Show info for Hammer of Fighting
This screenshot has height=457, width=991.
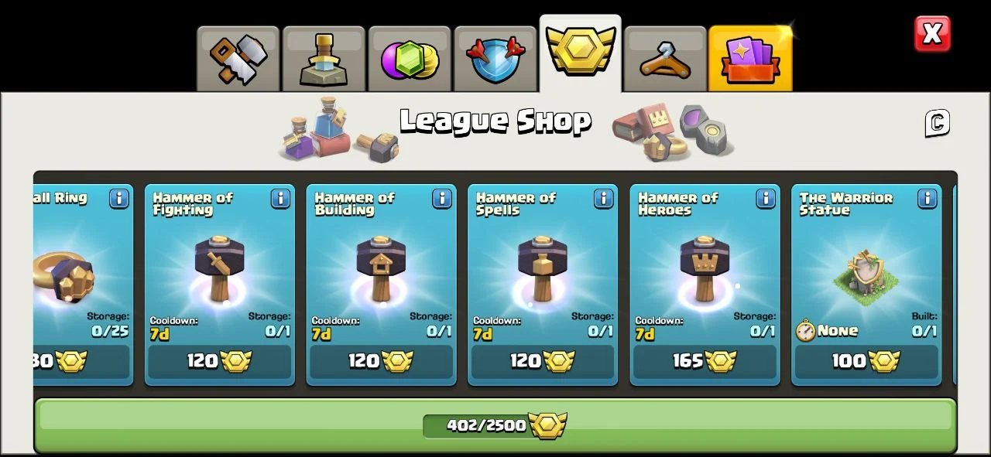pyautogui.click(x=280, y=199)
